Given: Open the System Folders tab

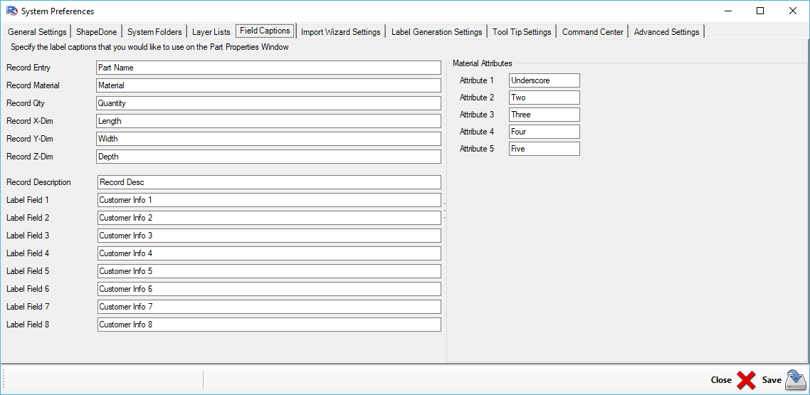Looking at the screenshot, I should click(154, 31).
